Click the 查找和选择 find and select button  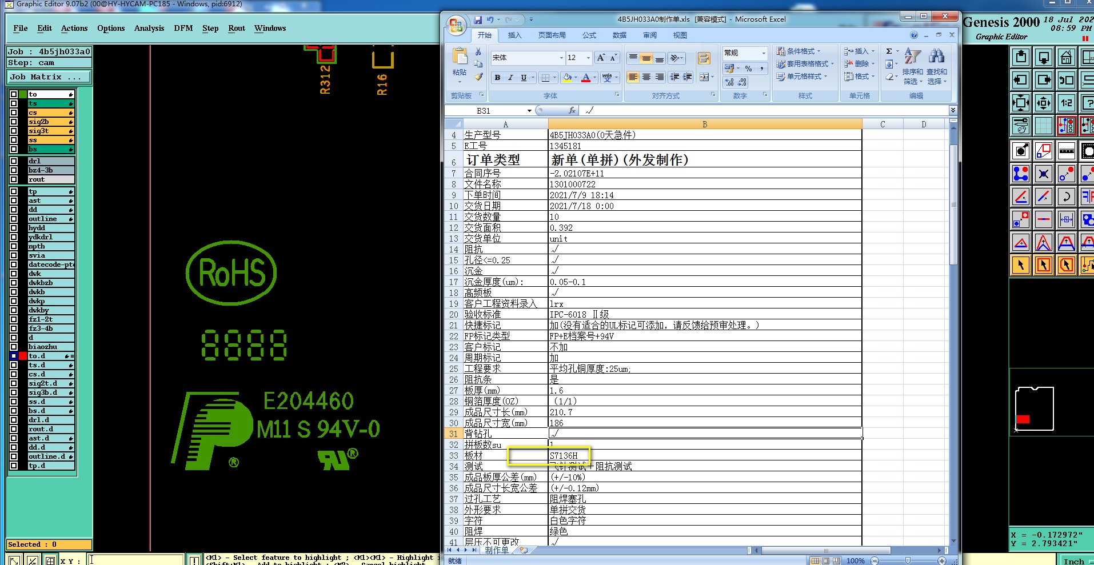[937, 67]
